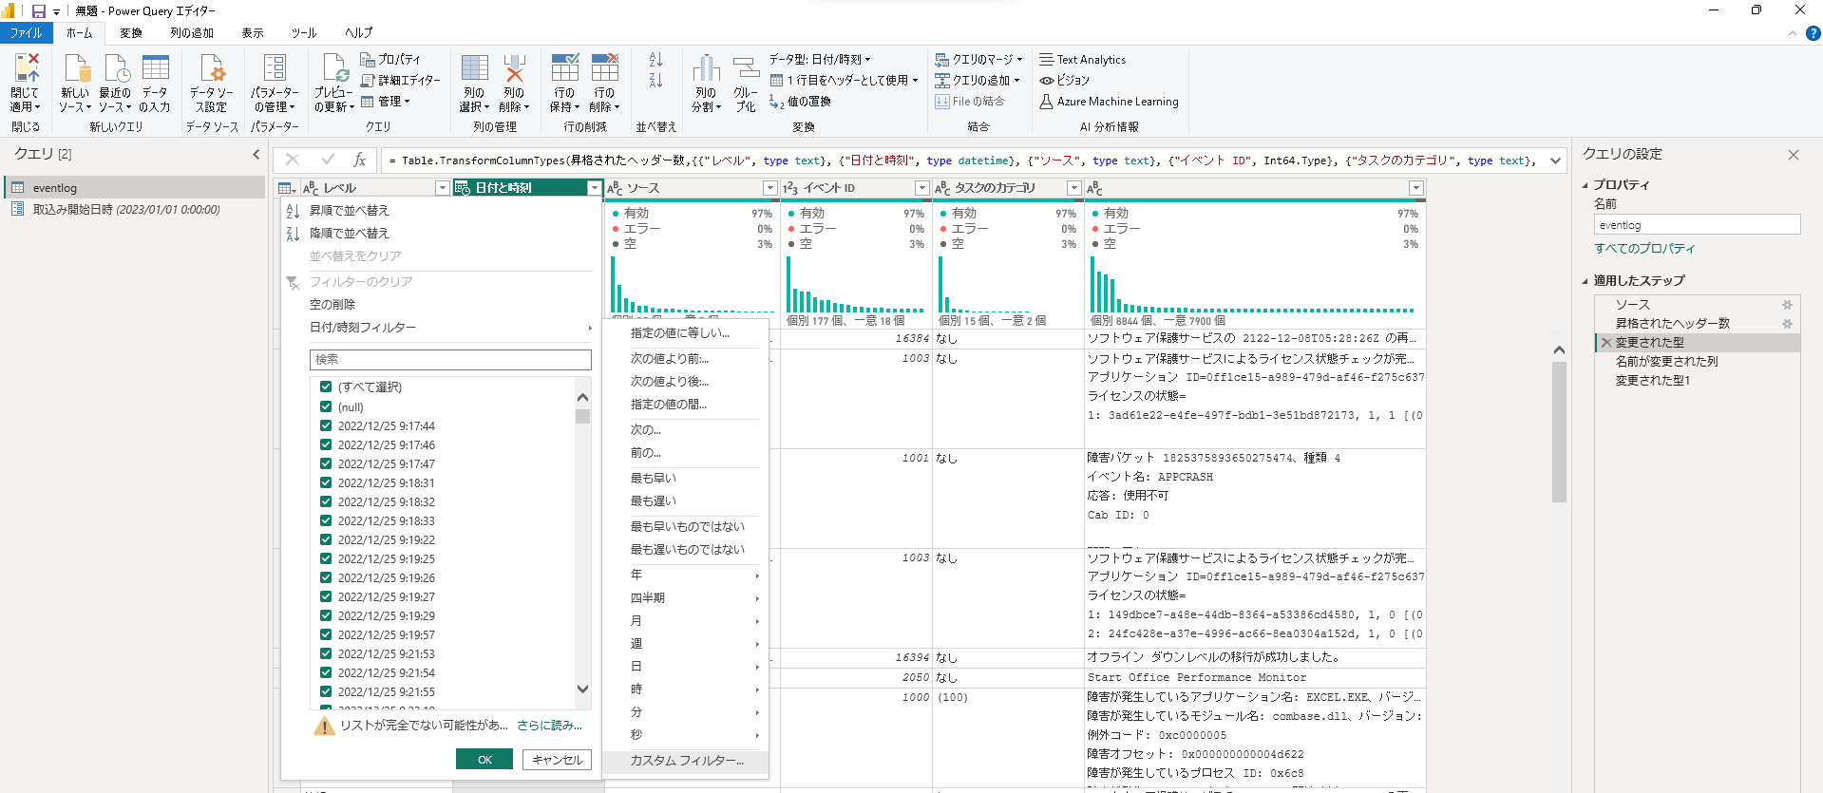Select the eventlog query in list
The height and width of the screenshot is (793, 1823).
point(134,188)
